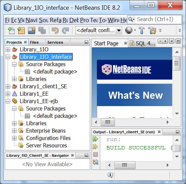Minimize the Projects panel group

point(86,42)
